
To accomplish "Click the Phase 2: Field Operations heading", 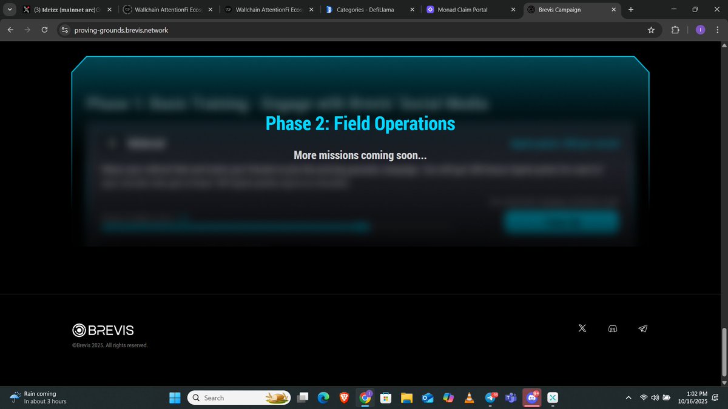I will (360, 124).
